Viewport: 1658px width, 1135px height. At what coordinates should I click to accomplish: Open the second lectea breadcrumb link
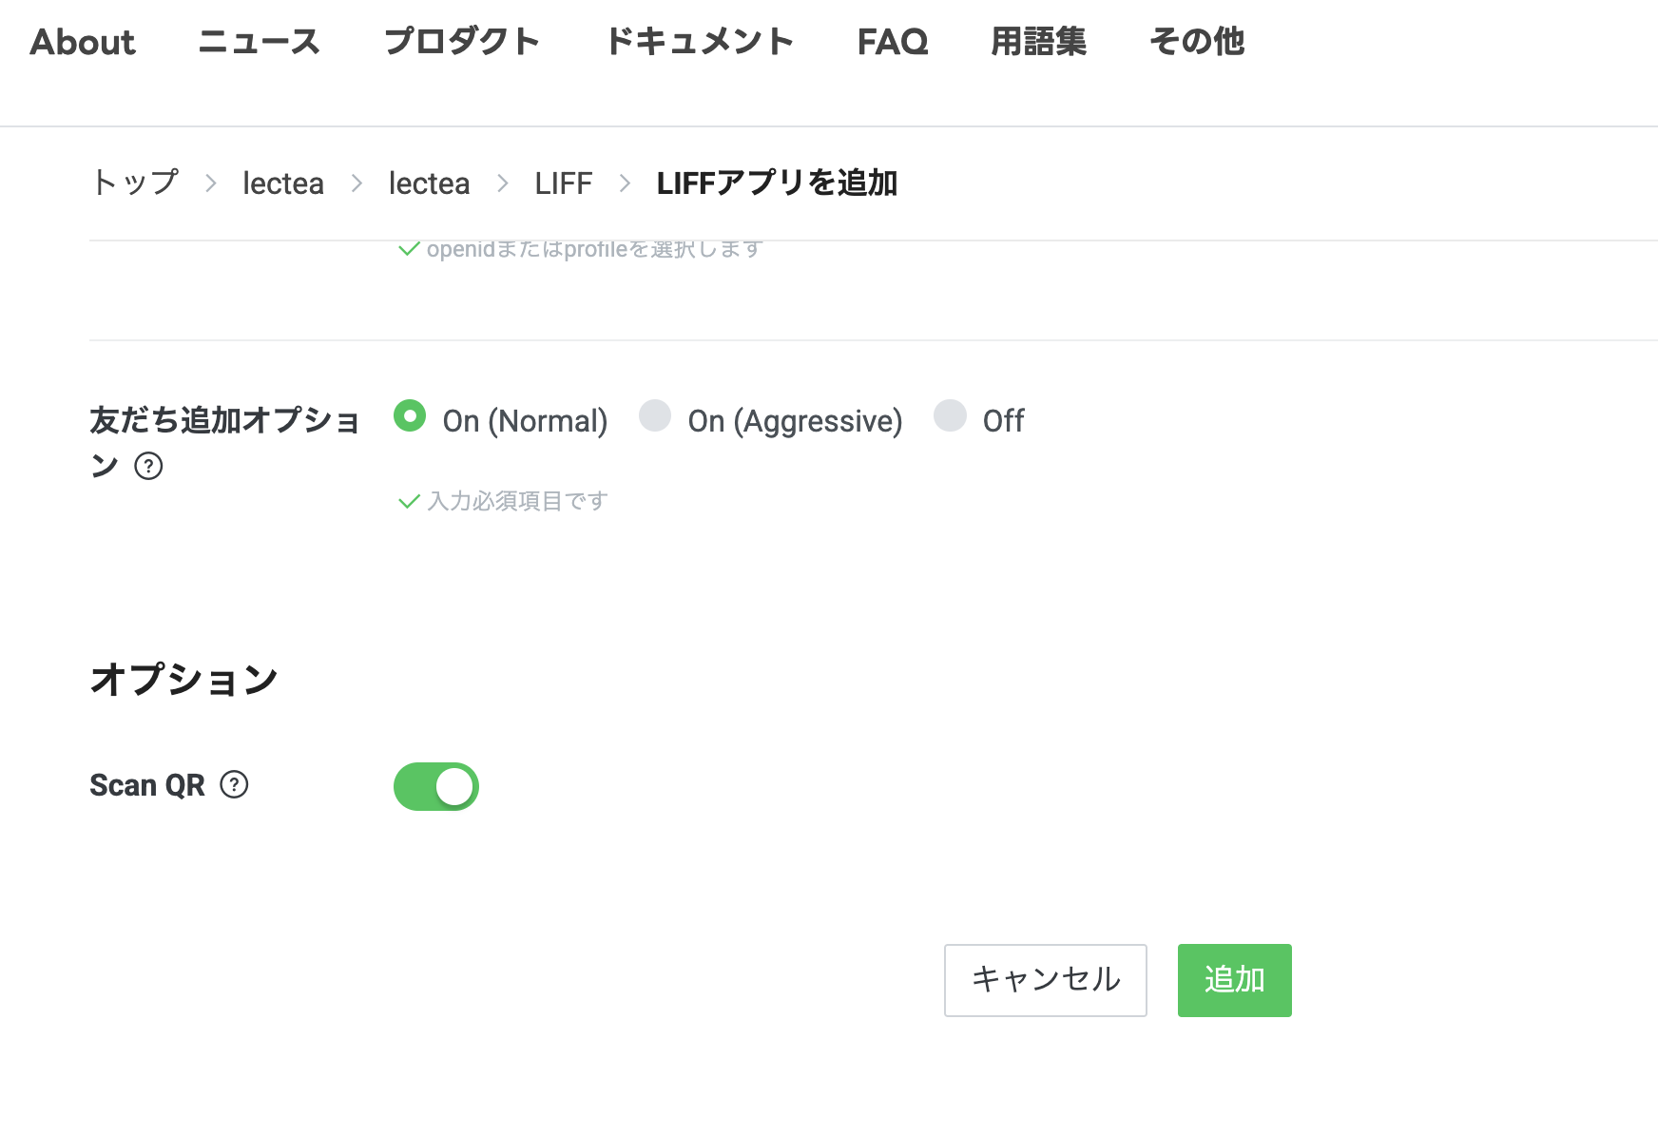point(429,183)
